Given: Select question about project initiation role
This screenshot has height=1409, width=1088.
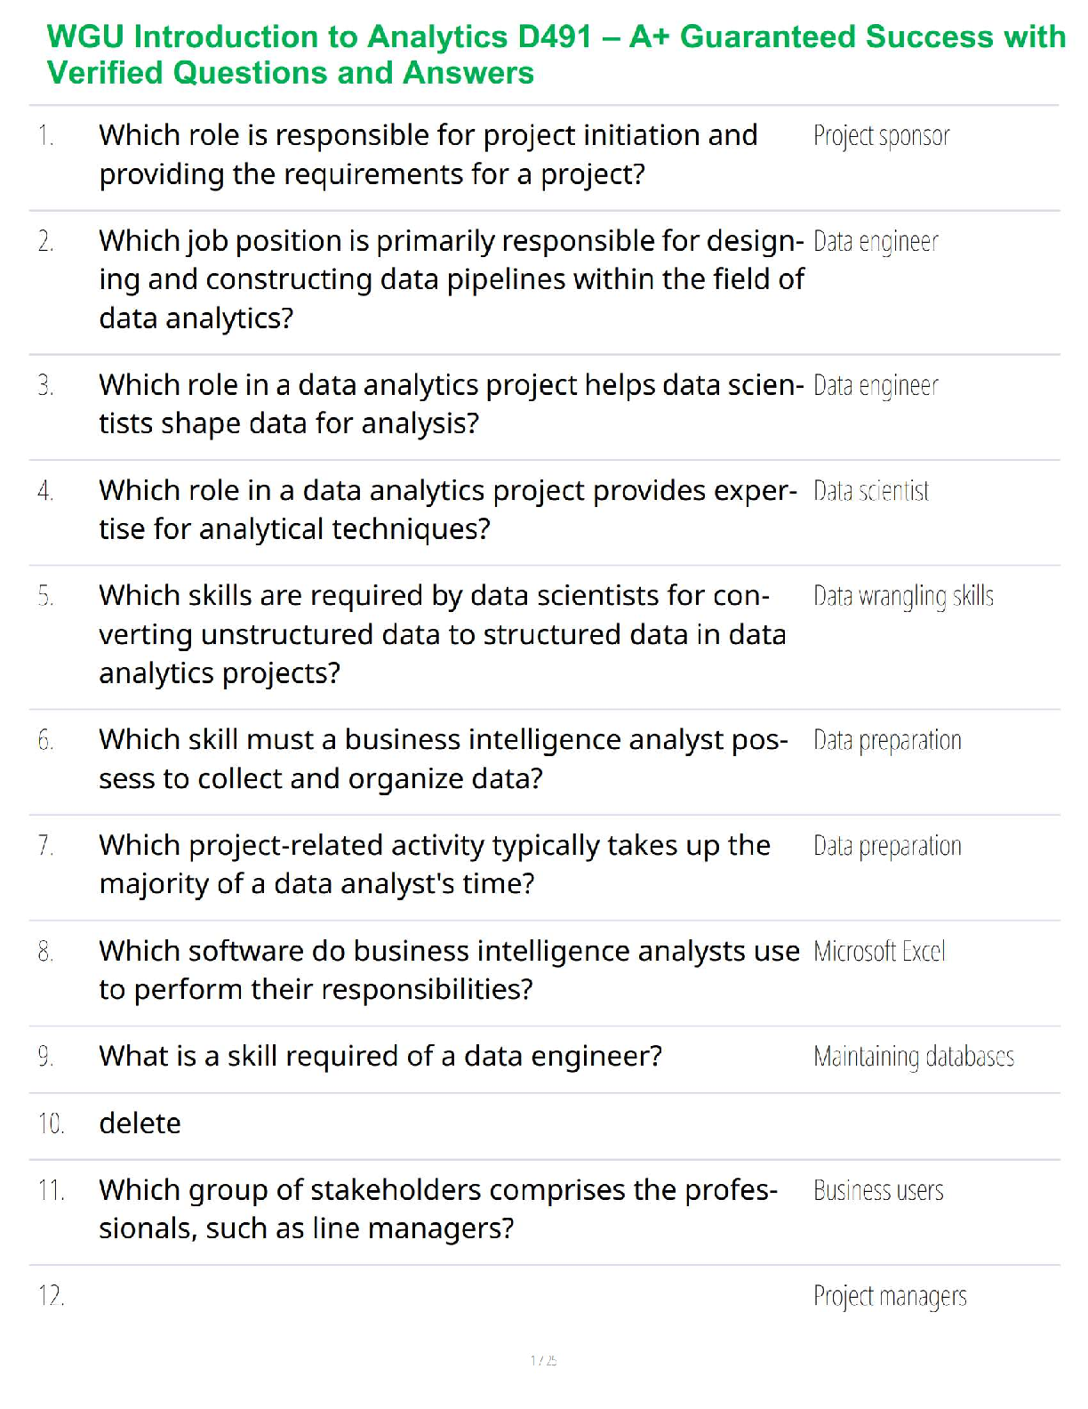Looking at the screenshot, I should 428,155.
